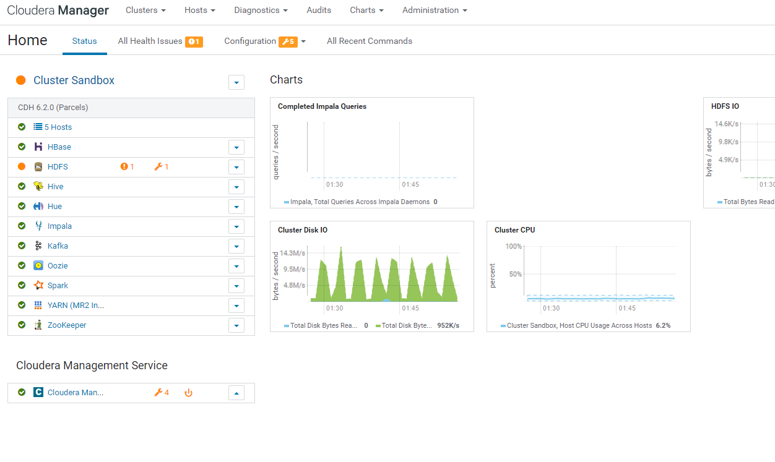Click the restart indicator on Cloudera Management Service
Image resolution: width=775 pixels, height=462 pixels.
188,392
